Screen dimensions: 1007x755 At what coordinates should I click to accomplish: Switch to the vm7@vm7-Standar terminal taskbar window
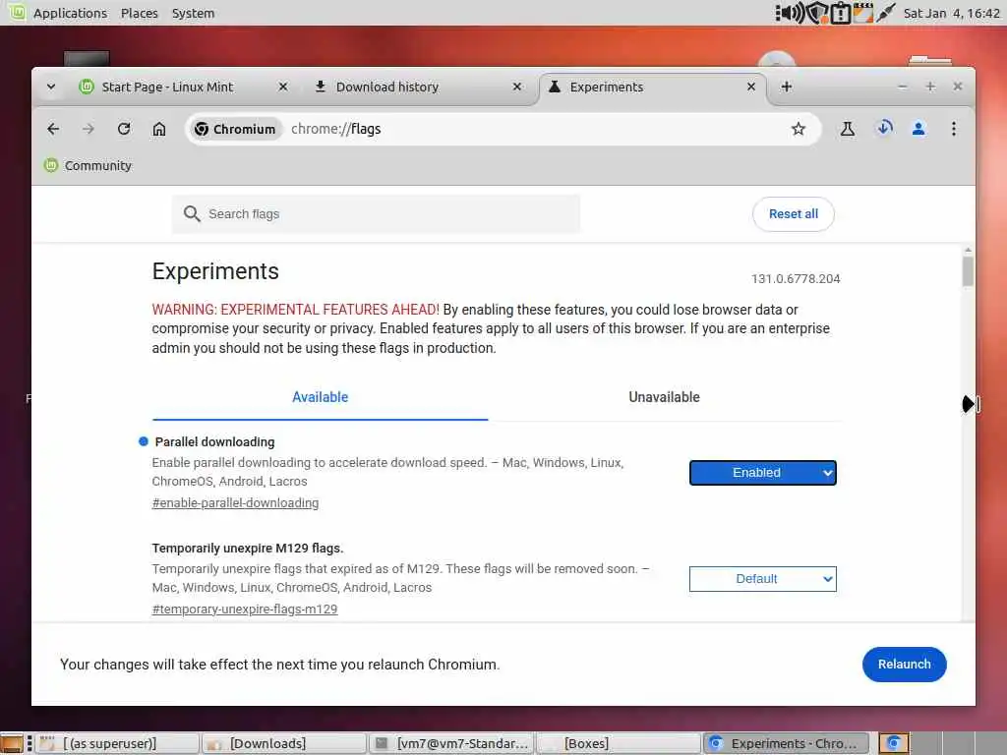[x=451, y=743]
